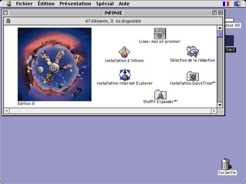
Task: Select the StuffIt Expander folder icon
Action: click(x=160, y=94)
